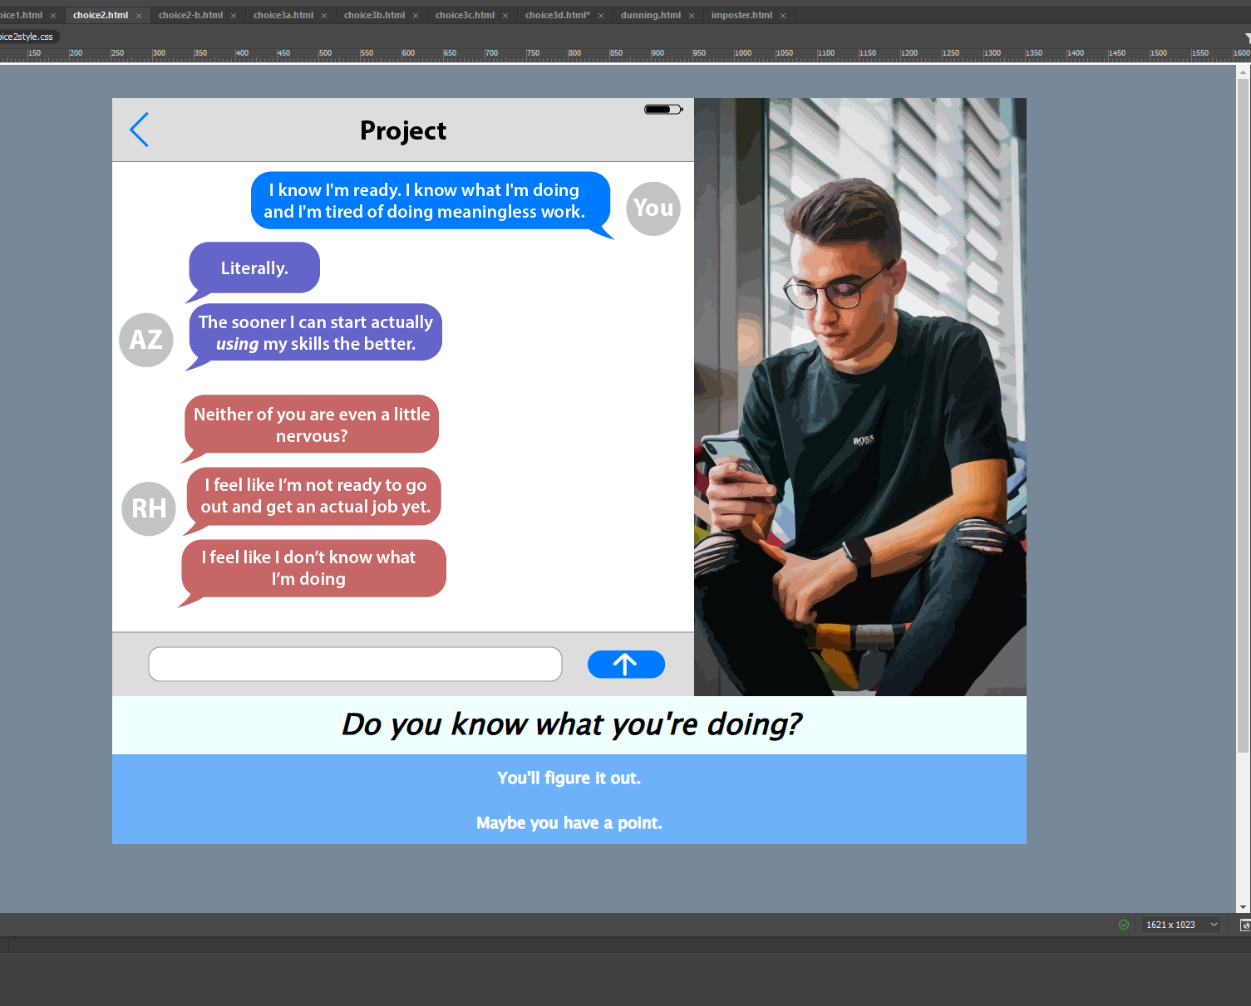Click the 'The sooner I can start' bubble
The width and height of the screenshot is (1251, 1006).
[x=315, y=333]
